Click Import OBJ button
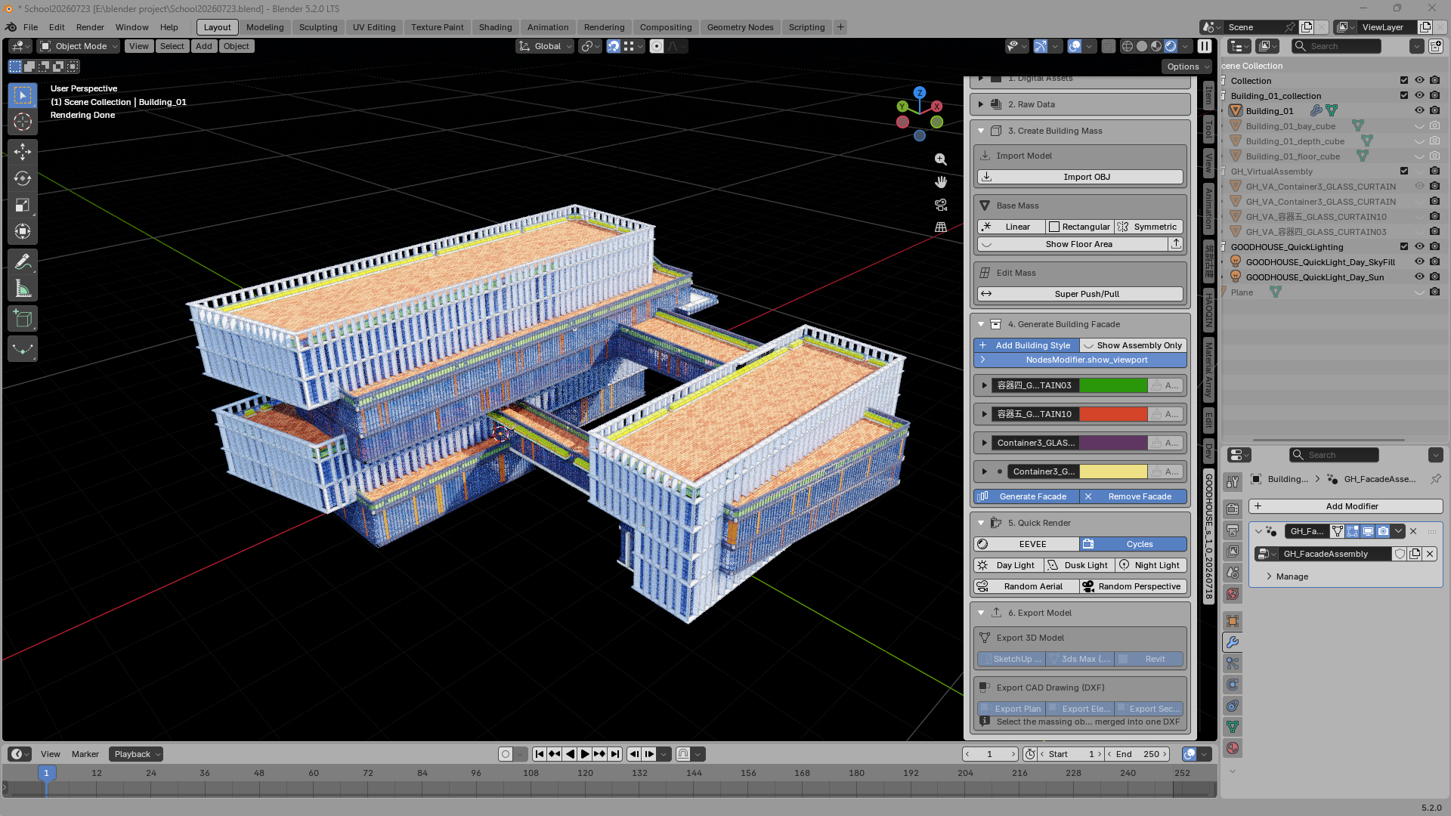 coord(1080,177)
